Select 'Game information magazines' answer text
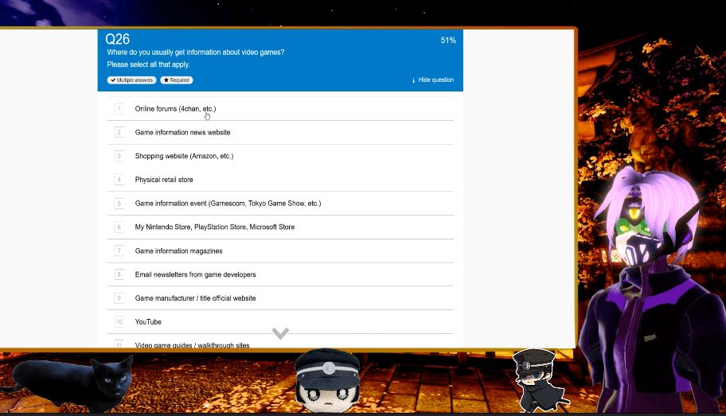This screenshot has height=416, width=726. click(179, 251)
